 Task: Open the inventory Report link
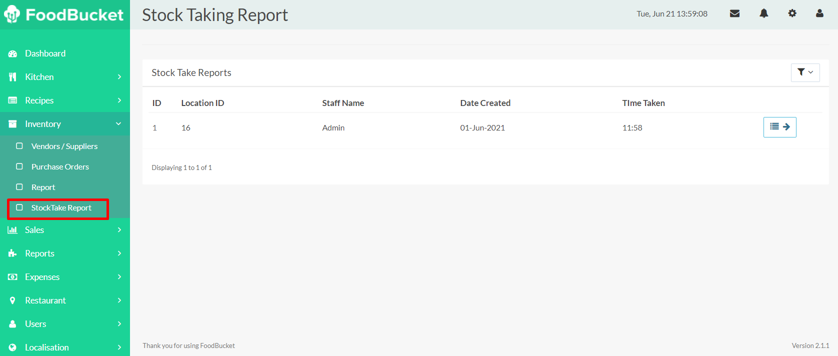[x=43, y=187]
